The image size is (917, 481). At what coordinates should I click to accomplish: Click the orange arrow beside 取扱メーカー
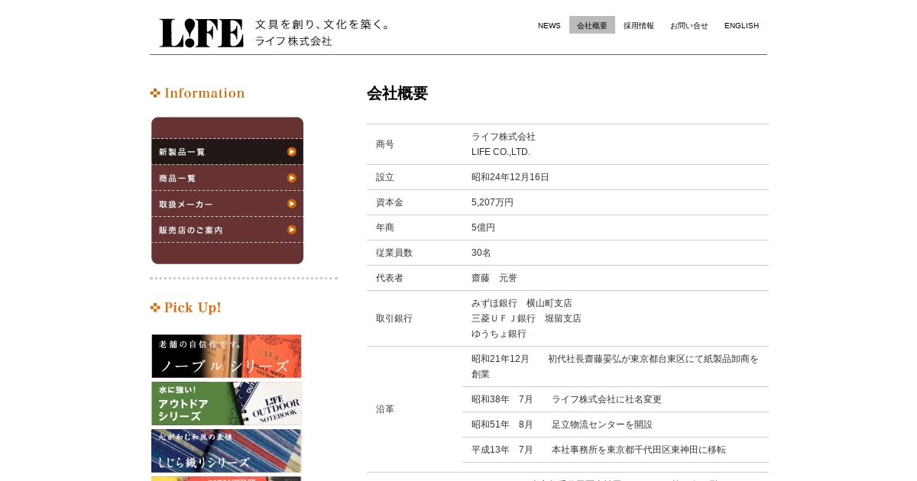click(x=292, y=204)
